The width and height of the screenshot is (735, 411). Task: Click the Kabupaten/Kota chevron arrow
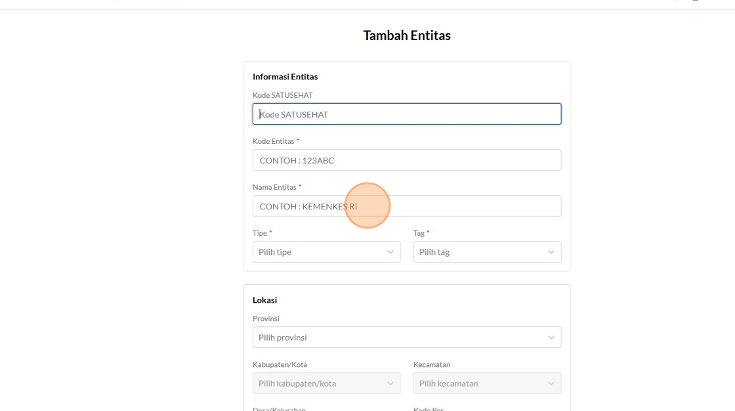[x=390, y=383]
